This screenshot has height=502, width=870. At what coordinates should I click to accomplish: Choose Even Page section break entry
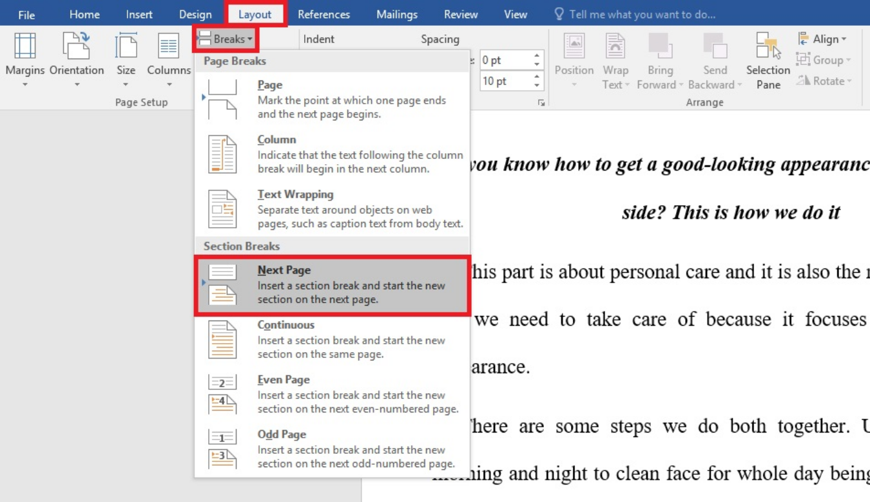333,394
